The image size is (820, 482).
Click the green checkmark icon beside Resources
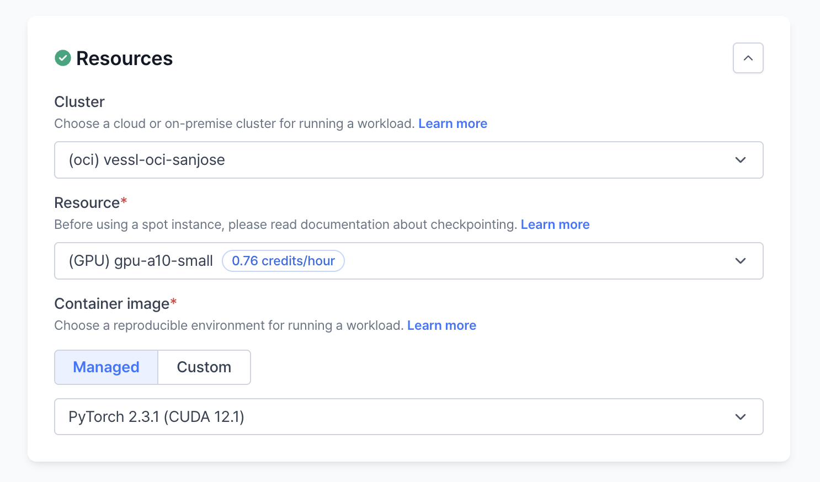tap(63, 58)
